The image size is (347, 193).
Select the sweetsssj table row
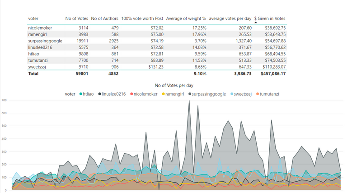pyautogui.click(x=157, y=67)
